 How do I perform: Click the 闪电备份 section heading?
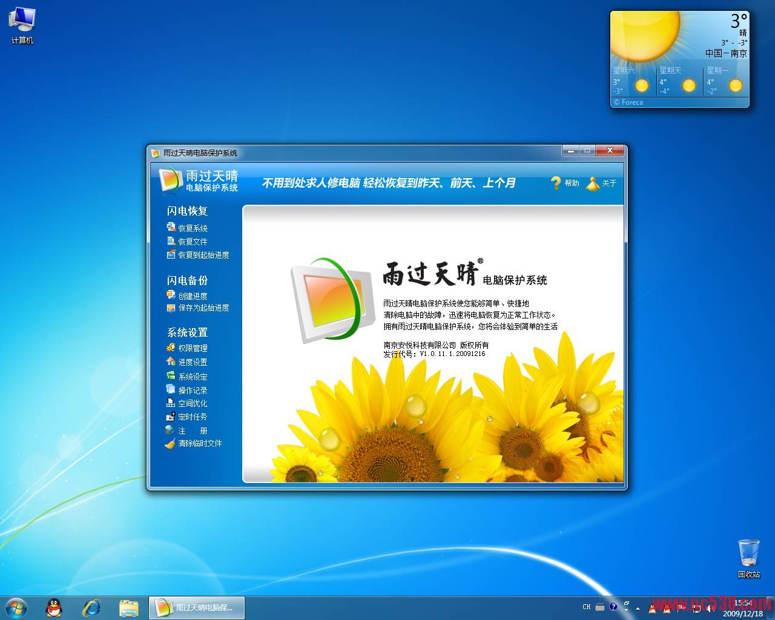pos(187,280)
